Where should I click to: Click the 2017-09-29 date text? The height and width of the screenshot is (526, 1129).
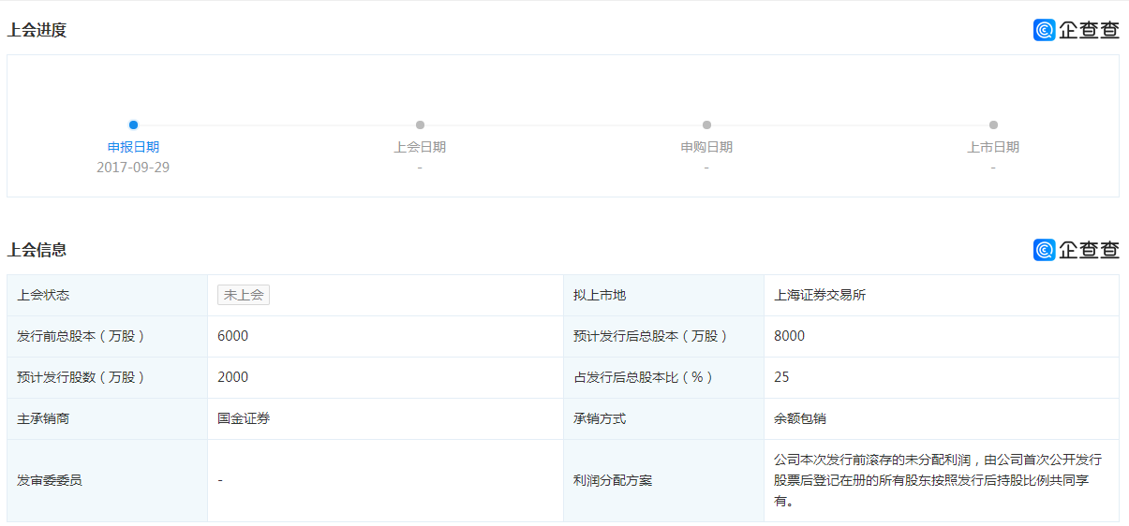tap(133, 168)
